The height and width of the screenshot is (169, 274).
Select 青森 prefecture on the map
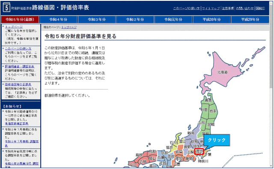208,100
